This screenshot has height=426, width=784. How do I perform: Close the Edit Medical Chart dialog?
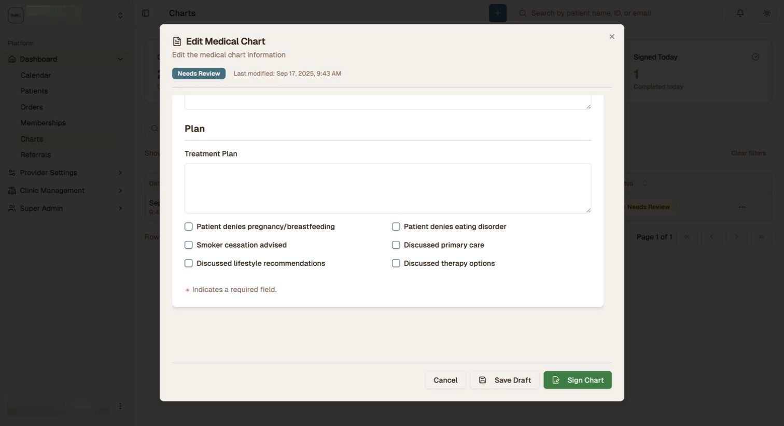point(612,37)
